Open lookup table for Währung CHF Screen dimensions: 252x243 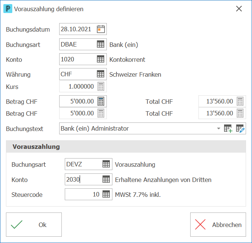pos(101,74)
